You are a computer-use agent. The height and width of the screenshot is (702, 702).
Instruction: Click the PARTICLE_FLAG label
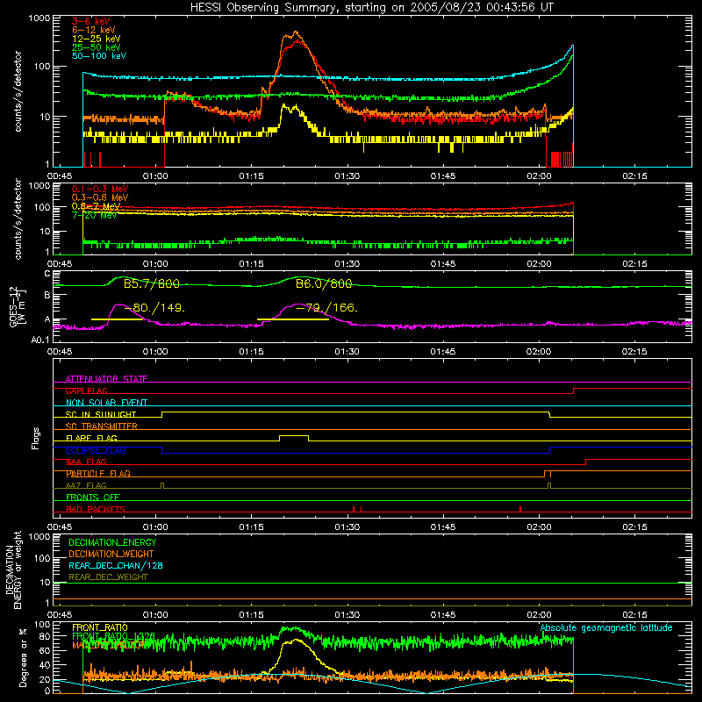98,474
